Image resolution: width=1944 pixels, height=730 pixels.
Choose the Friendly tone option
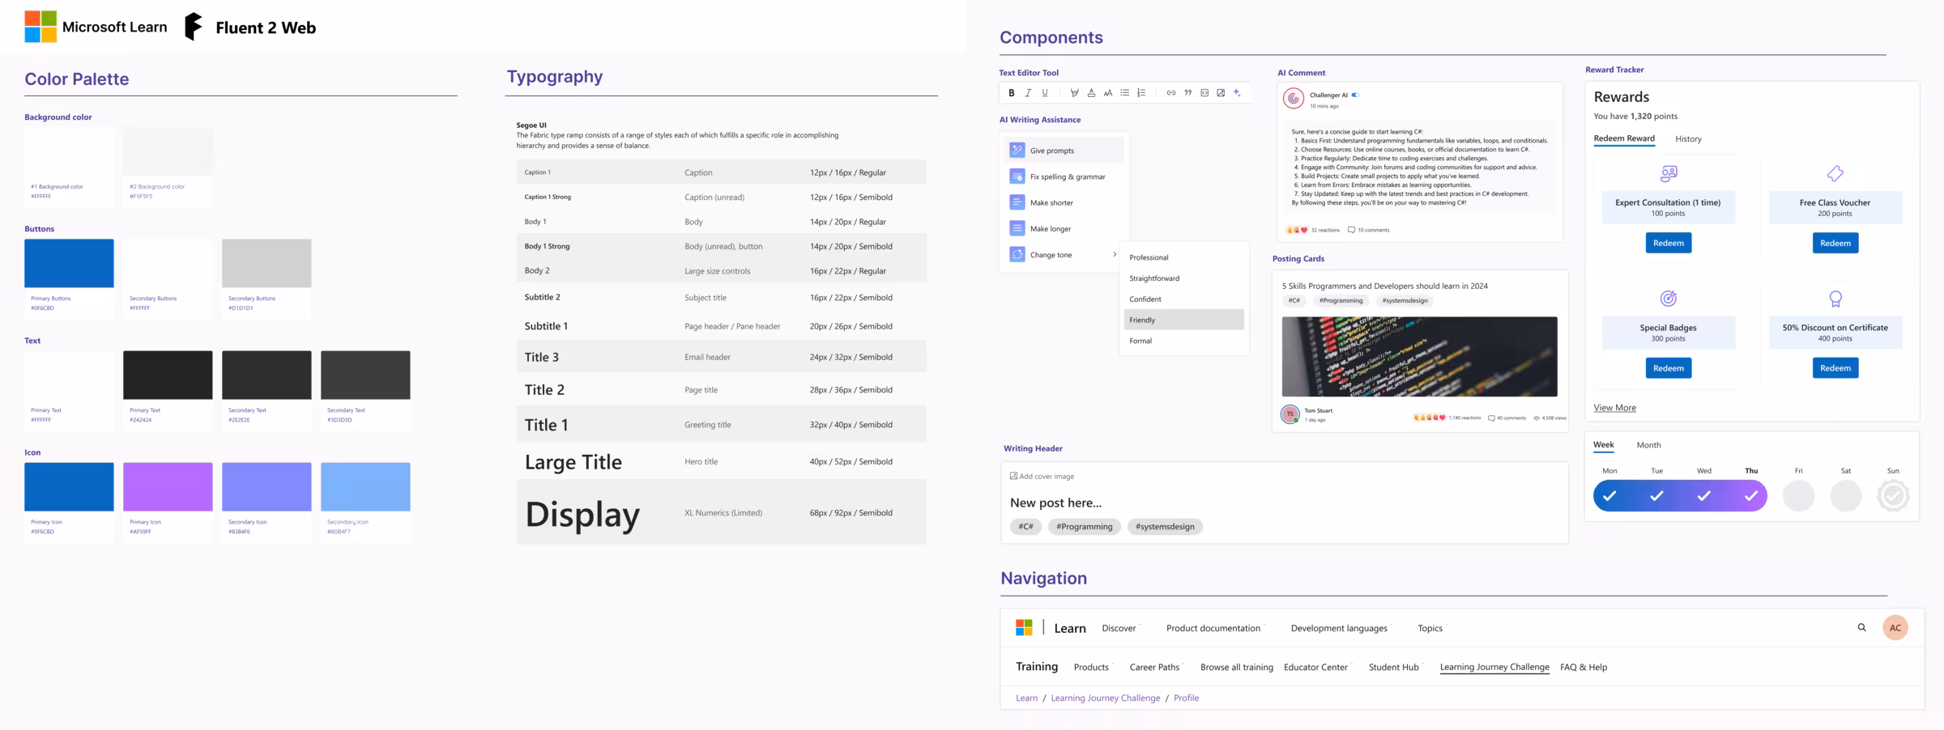(x=1184, y=320)
